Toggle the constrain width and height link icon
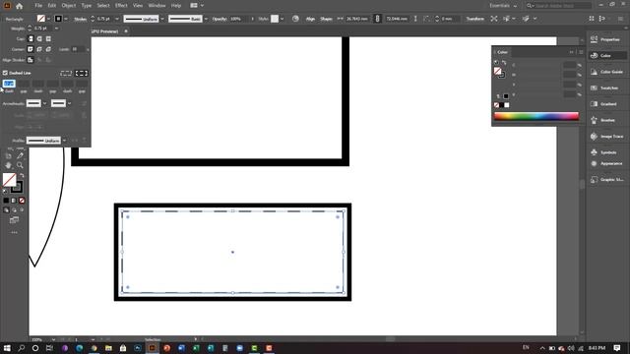This screenshot has height=354, width=630. [x=377, y=19]
